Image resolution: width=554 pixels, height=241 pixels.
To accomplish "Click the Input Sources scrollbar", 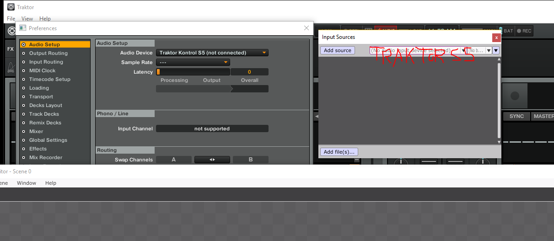I will tap(499, 100).
